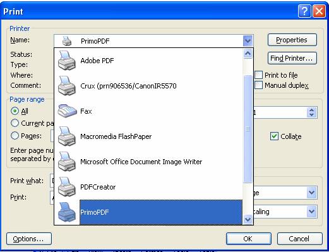The width and height of the screenshot is (329, 252).
Task: Choose Crux (prn906536/CanonIR5570 printer entry
Action: (148, 86)
